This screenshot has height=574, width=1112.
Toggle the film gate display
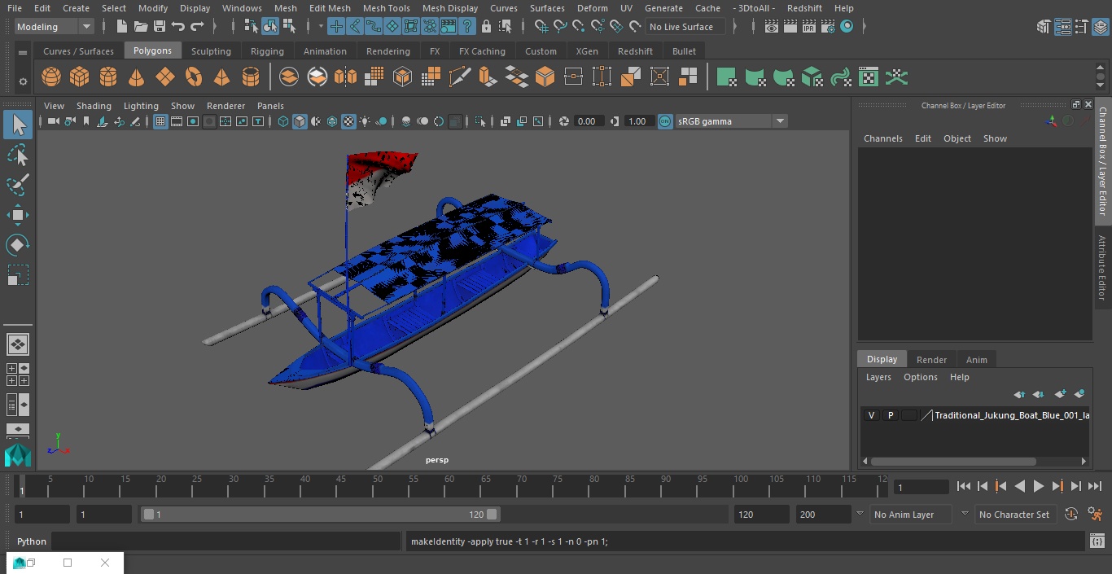[x=177, y=121]
